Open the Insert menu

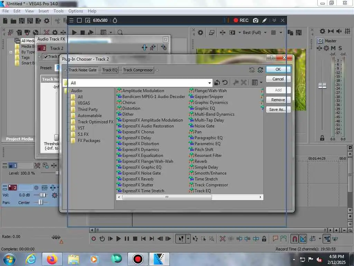tap(44, 11)
